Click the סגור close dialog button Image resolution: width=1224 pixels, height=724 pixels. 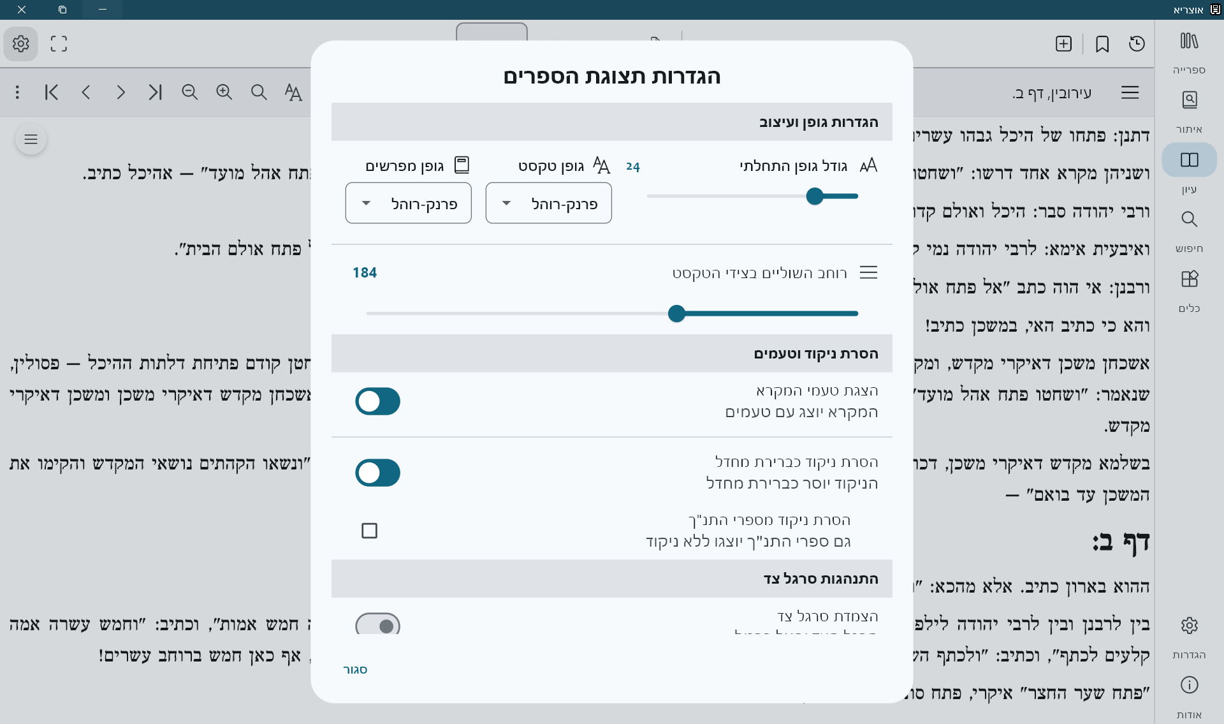click(x=355, y=669)
